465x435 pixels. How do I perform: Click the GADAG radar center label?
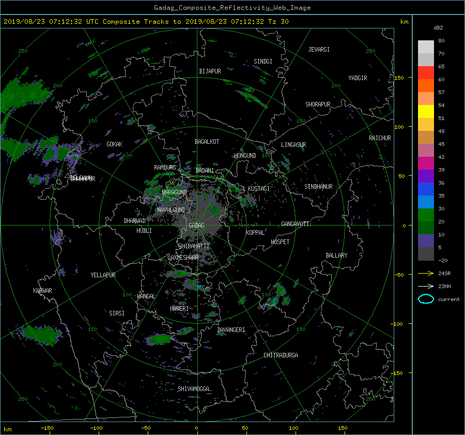point(196,226)
